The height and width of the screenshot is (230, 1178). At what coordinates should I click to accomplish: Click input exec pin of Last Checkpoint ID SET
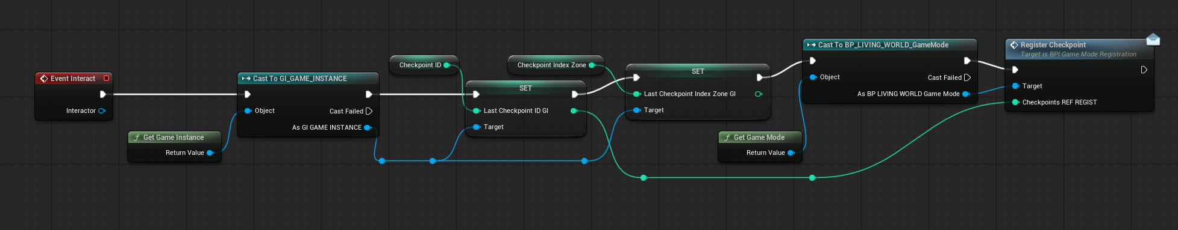pyautogui.click(x=476, y=94)
